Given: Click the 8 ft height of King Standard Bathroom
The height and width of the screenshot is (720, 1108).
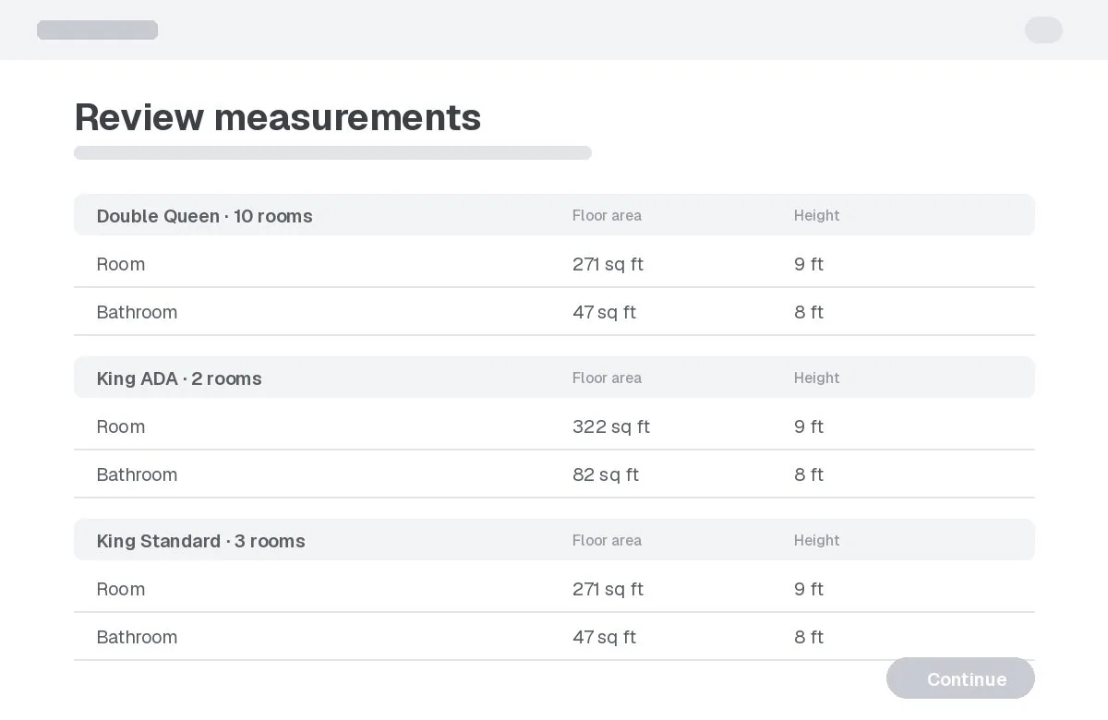Looking at the screenshot, I should (809, 637).
